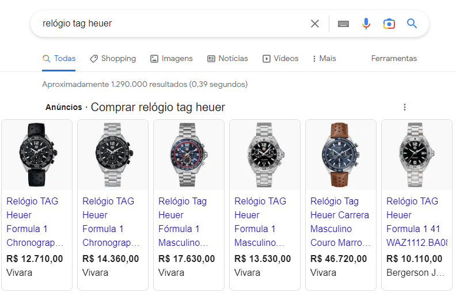Open the ads three-dot options menu
This screenshot has height=300, width=456.
[x=405, y=107]
